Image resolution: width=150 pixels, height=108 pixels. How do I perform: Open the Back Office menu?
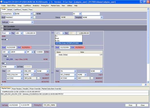click(11, 6)
